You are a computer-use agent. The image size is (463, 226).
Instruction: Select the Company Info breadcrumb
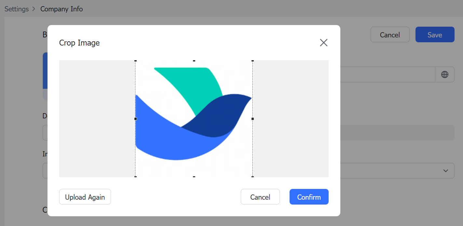pos(61,9)
